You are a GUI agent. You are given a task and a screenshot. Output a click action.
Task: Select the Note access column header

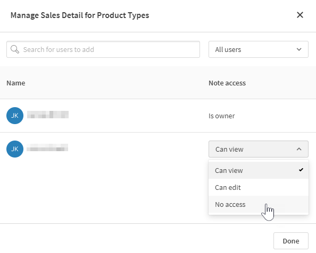227,83
